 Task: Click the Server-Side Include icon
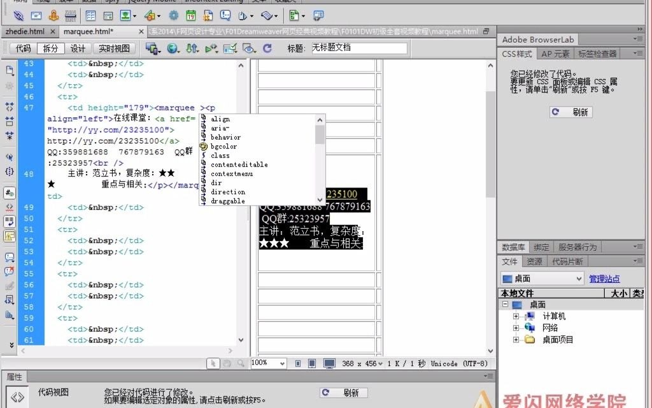coord(208,16)
